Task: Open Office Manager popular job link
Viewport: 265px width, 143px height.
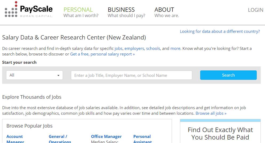Action: pyautogui.click(x=106, y=137)
